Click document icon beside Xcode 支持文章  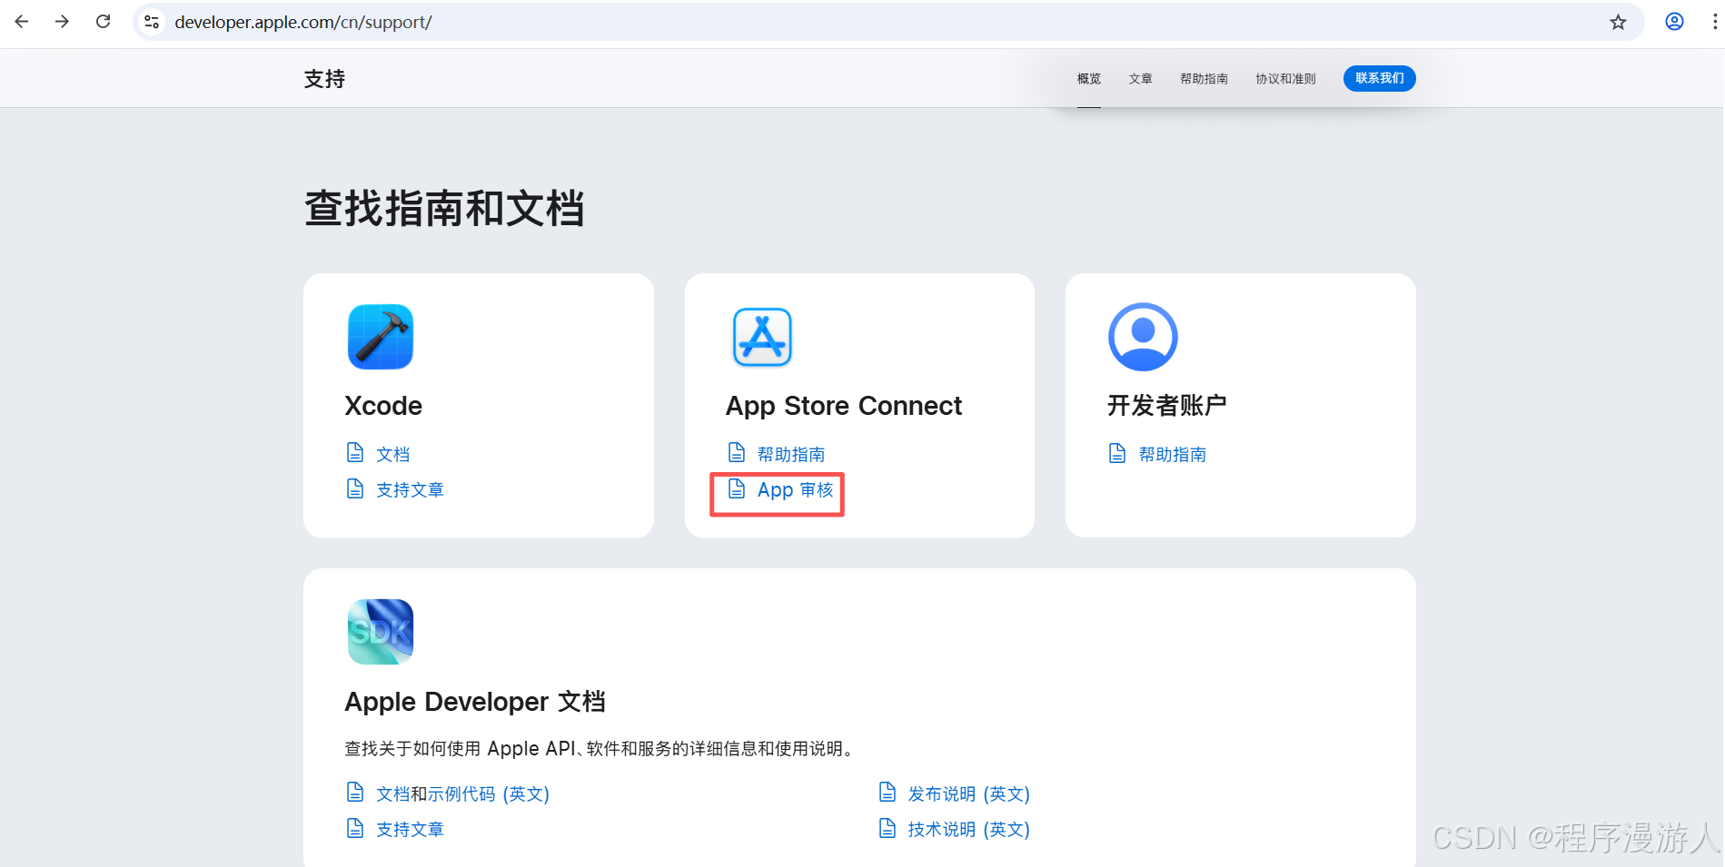point(355,489)
